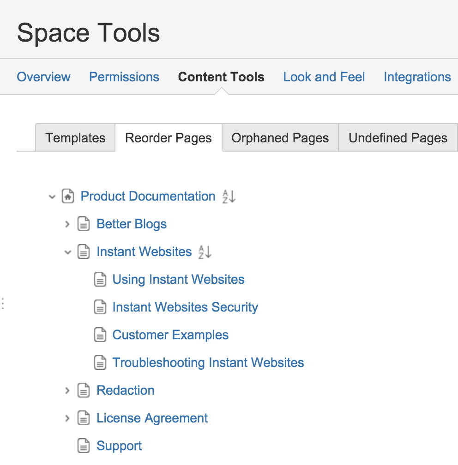This screenshot has height=465, width=458.
Task: Click the sidebar resize handle dots
Action: pyautogui.click(x=3, y=304)
